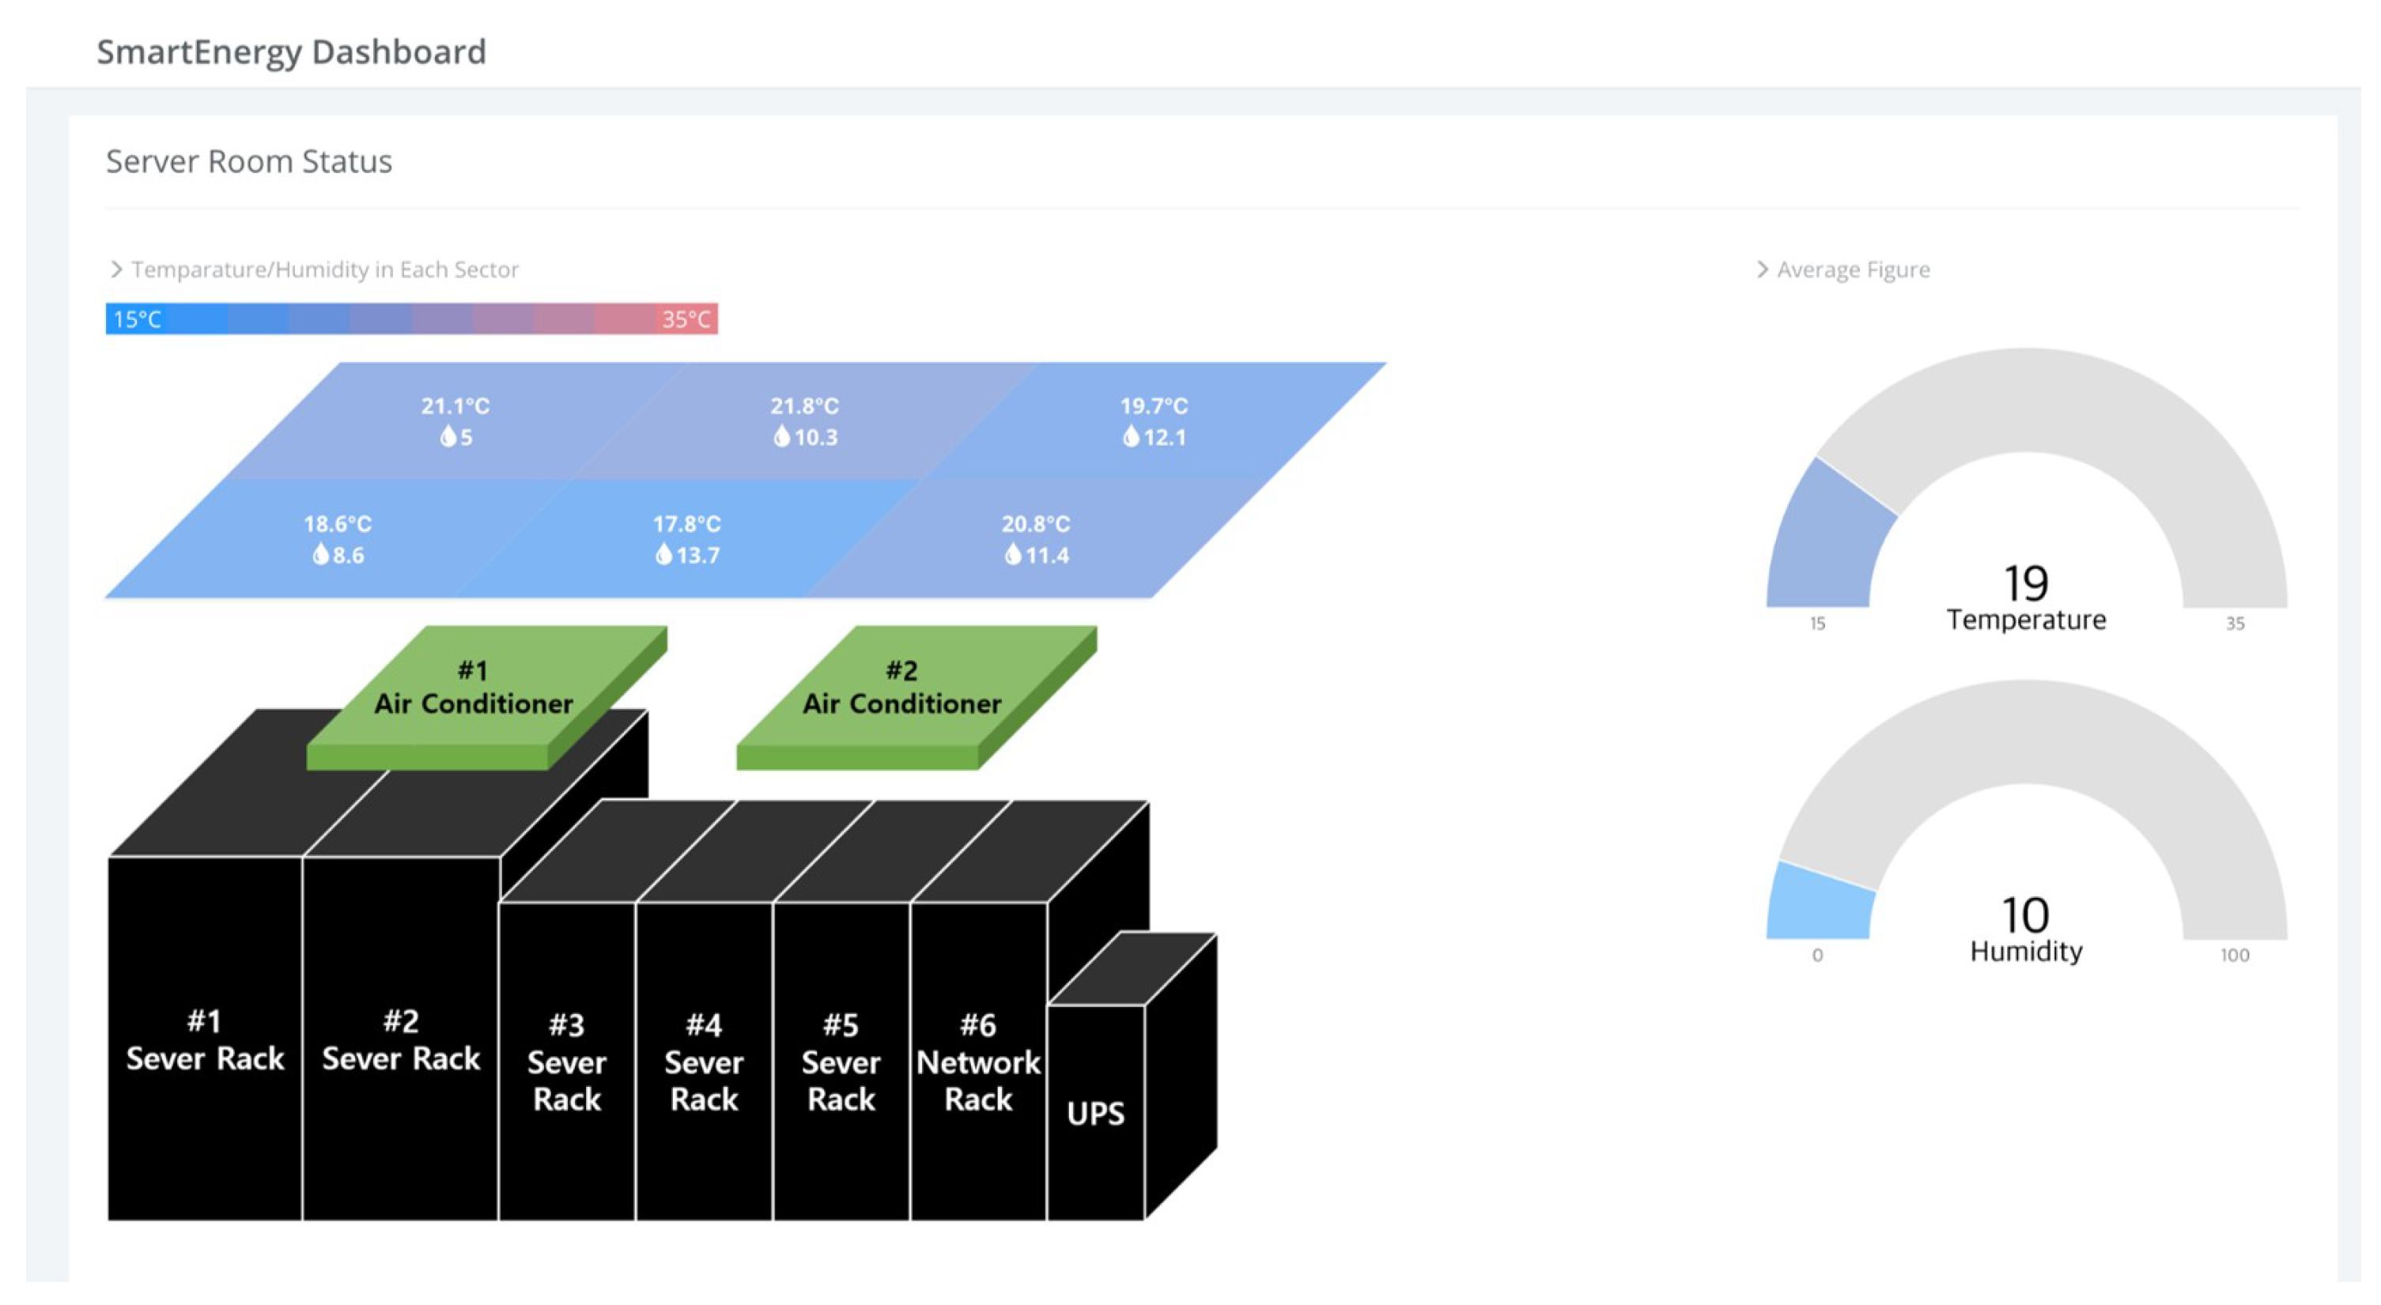
Task: Select the #6 Network Rack box
Action: [x=978, y=1063]
